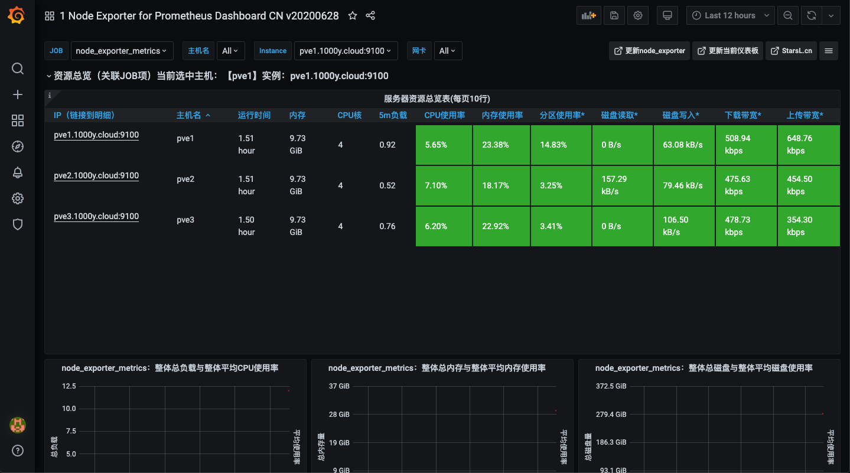Click the 157.29 kB/s disk read cell
This screenshot has width=850, height=473.
coord(623,185)
